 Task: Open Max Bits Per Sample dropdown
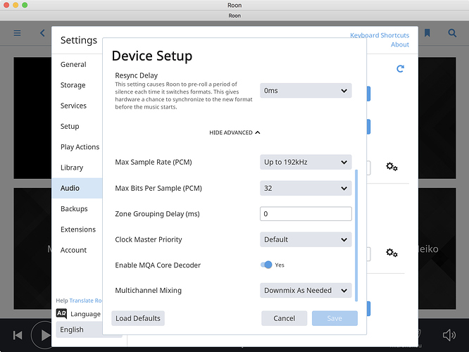306,188
